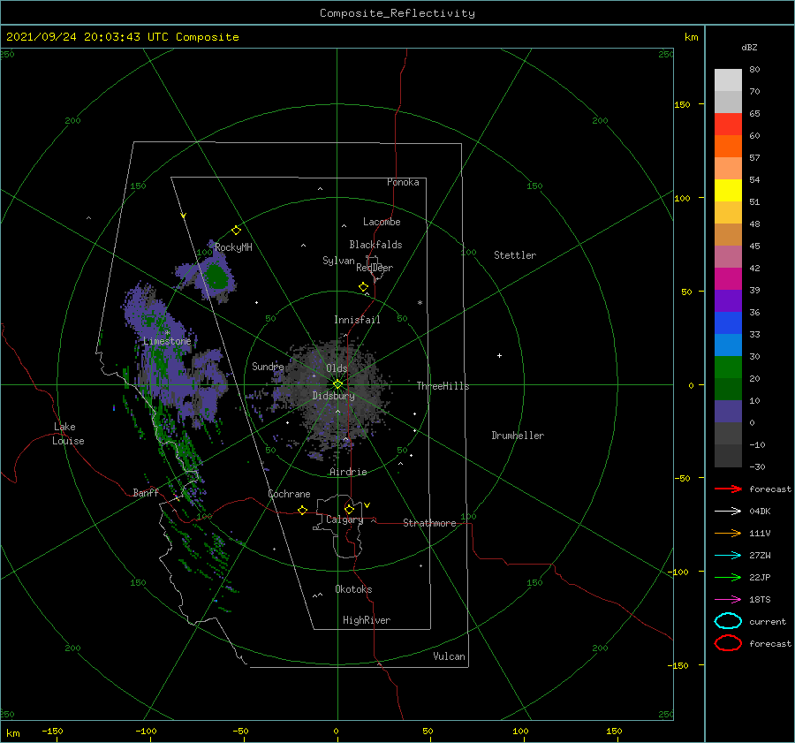Click the asterisk marker east of Innisfail
Viewport: 795px width, 743px height.
[x=420, y=303]
